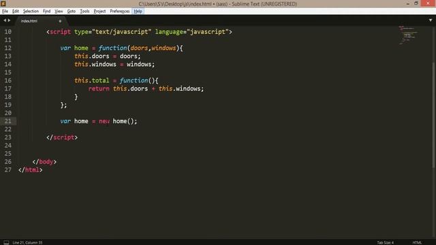Go to next tab with right arrow

[x=9, y=20]
